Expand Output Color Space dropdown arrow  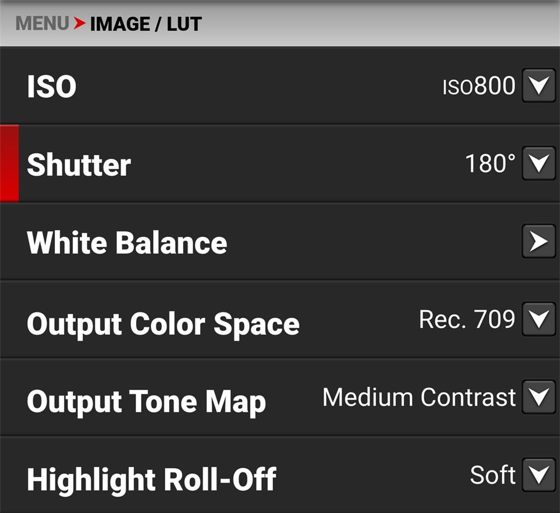[x=539, y=320]
